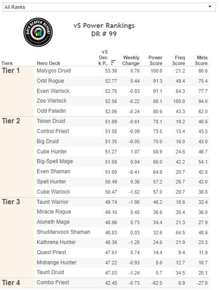Select the Tier 1 group label
The width and height of the screenshot is (220, 290).
point(11,71)
